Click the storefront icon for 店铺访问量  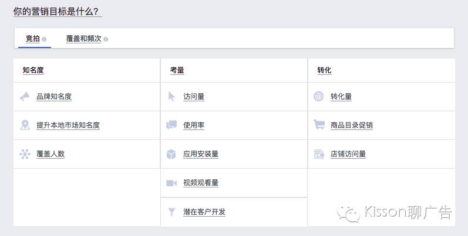tap(319, 154)
